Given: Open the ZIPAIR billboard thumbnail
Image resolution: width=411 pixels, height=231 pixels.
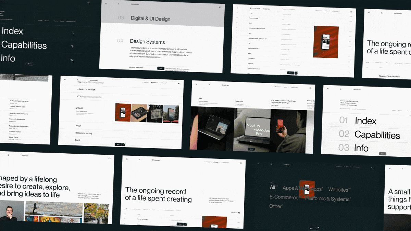Looking at the screenshot, I should coord(171,113).
